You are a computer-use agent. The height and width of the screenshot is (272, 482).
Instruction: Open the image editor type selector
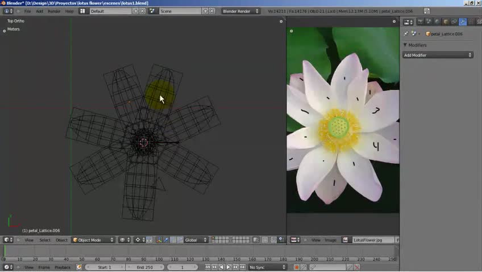click(296, 240)
